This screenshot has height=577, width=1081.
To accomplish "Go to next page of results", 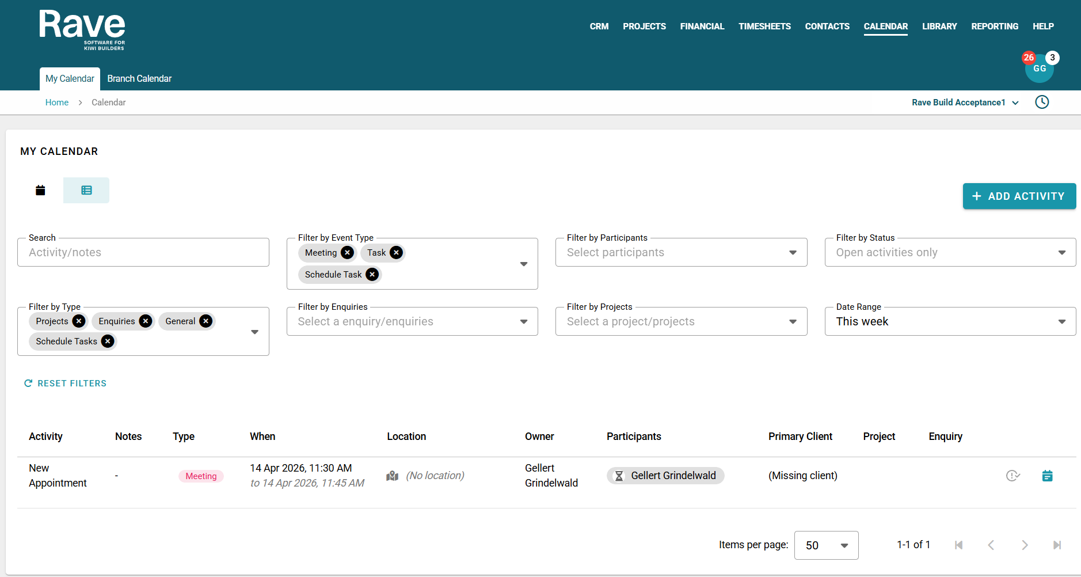I will (1024, 545).
